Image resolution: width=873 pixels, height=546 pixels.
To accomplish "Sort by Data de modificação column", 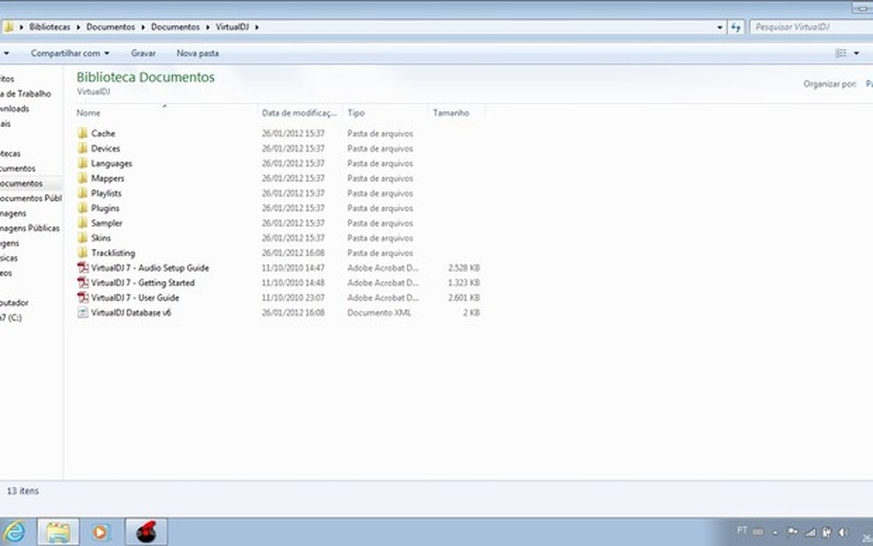I will tap(300, 113).
